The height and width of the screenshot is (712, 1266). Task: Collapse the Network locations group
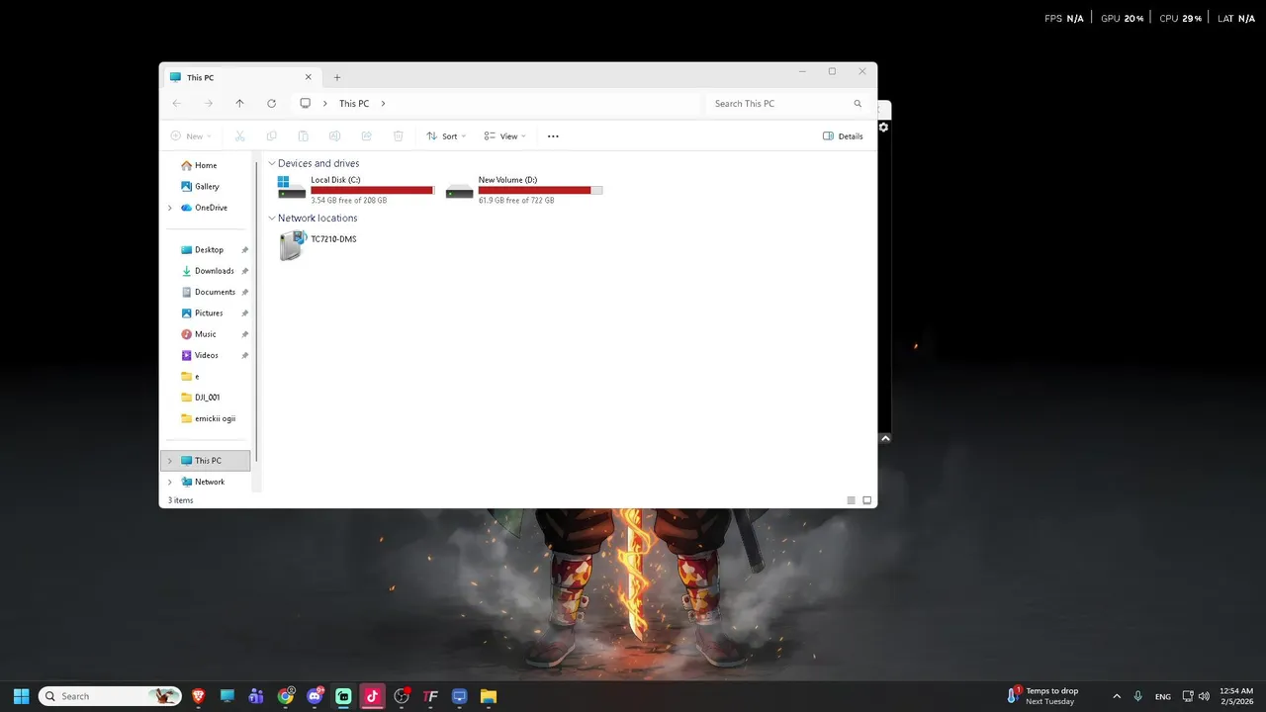tap(272, 218)
